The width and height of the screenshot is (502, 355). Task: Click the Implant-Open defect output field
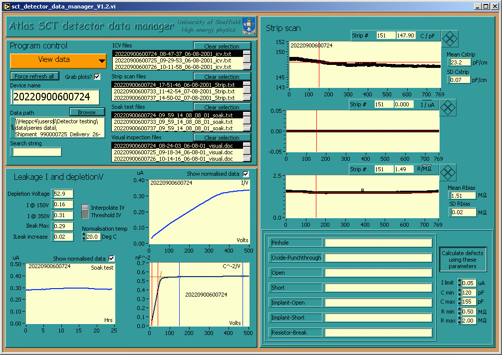(378, 303)
